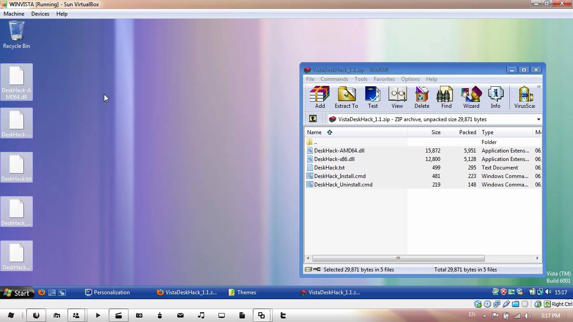Click the Delete toolbar icon
Screen dimensions: 573x322
point(422,97)
